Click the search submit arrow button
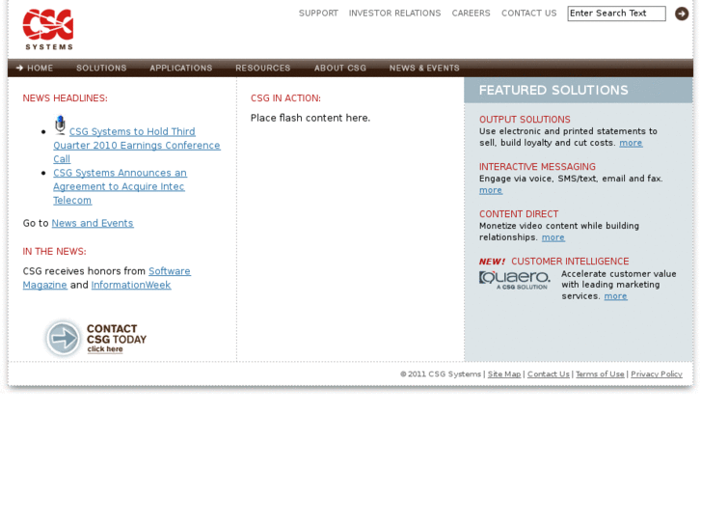The image size is (701, 526). pos(682,14)
